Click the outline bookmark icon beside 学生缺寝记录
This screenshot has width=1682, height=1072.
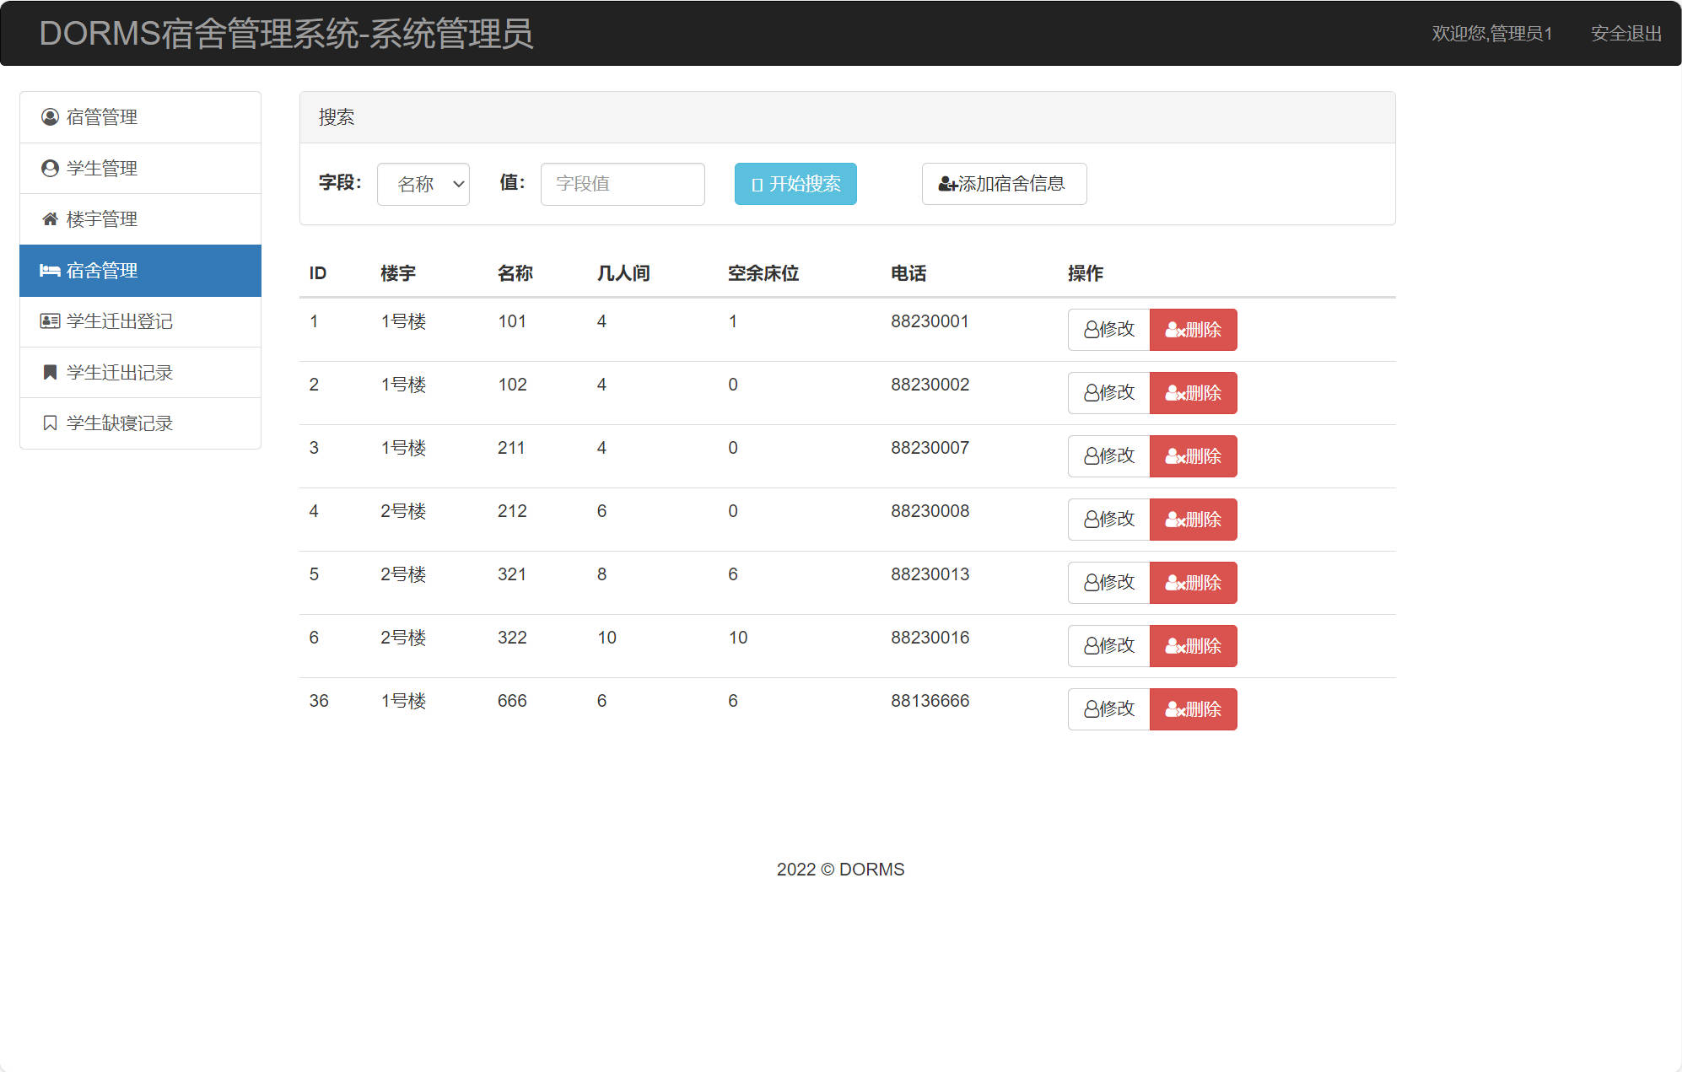coord(50,423)
